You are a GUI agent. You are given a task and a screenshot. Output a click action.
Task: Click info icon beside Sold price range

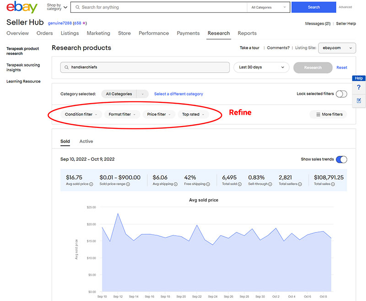128,184
